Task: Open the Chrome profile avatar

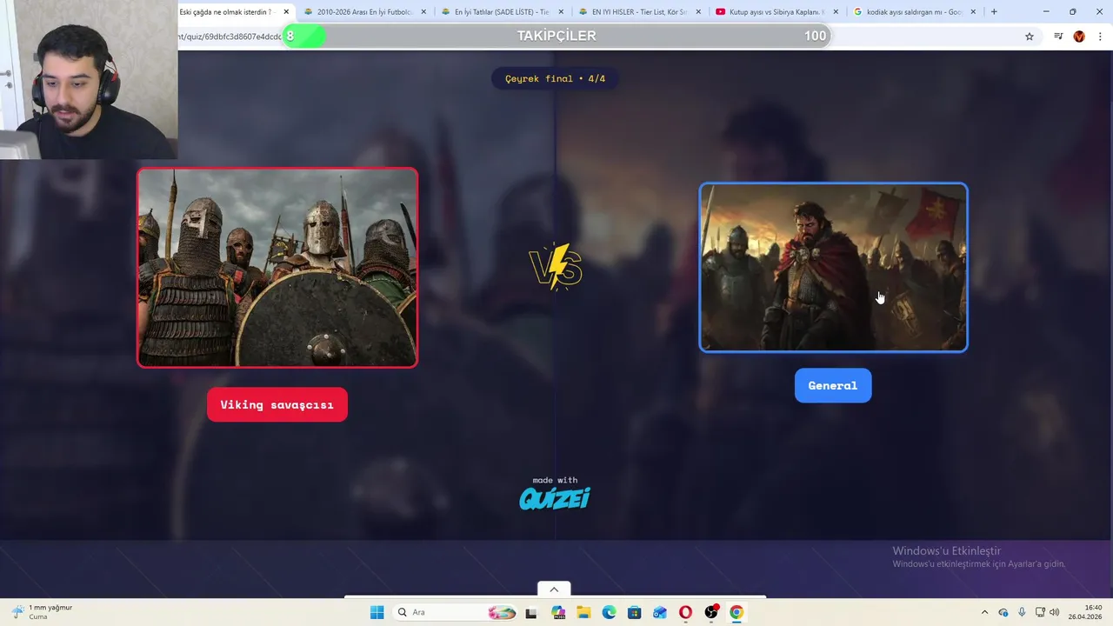Action: (1079, 37)
